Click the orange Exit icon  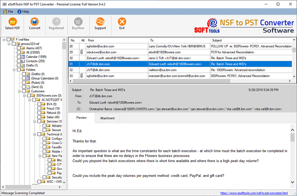[x=122, y=21]
